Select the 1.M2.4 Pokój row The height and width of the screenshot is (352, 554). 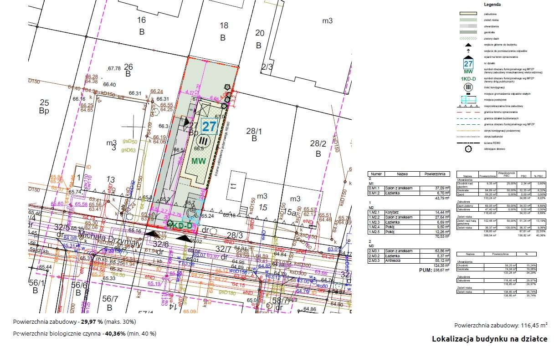[409, 227]
